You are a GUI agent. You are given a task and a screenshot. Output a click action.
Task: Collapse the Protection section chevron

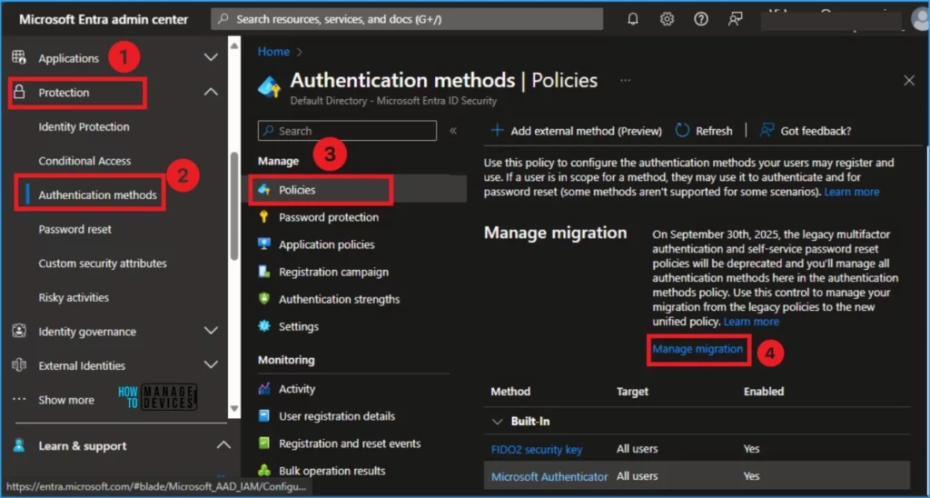click(211, 92)
